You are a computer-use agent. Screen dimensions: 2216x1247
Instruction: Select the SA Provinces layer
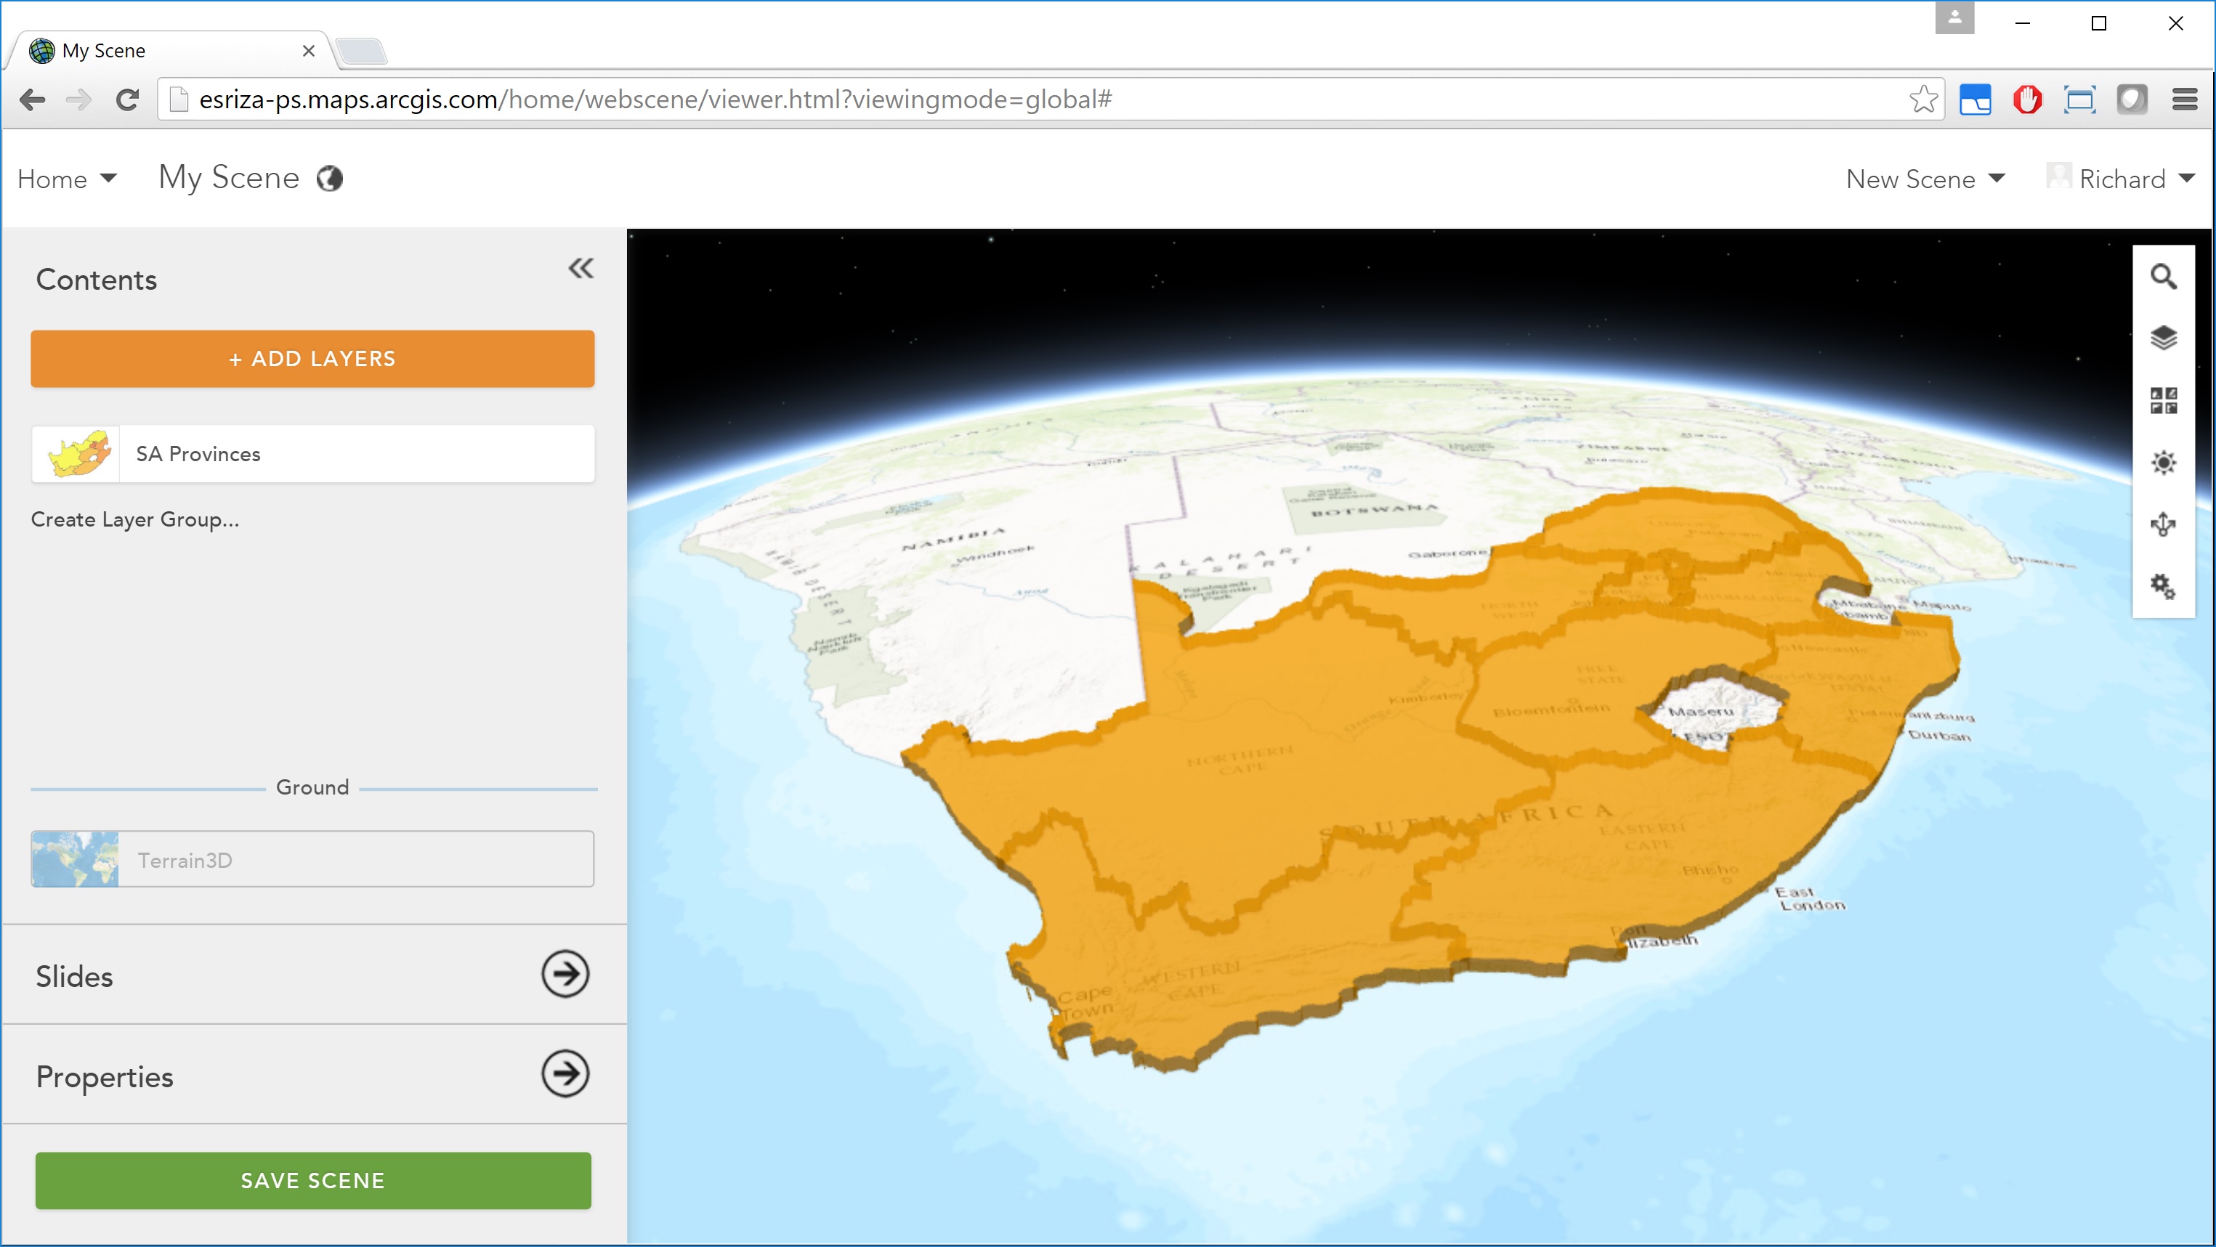tap(312, 454)
